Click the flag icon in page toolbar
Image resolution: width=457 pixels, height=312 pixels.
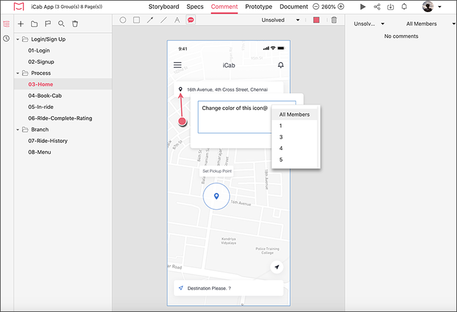tap(48, 24)
